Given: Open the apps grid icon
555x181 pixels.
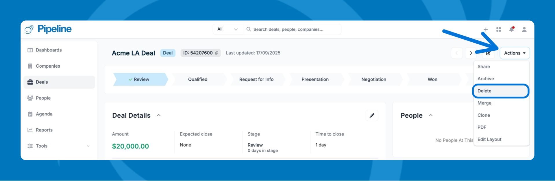Looking at the screenshot, I should tap(499, 29).
